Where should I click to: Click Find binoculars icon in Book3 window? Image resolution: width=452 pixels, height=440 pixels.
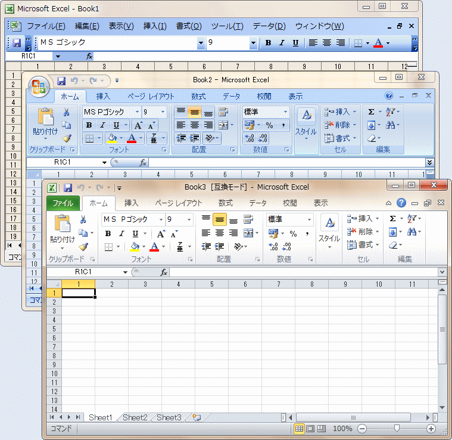click(x=412, y=232)
